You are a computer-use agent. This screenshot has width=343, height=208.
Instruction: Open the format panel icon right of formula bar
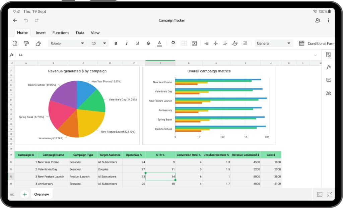click(329, 55)
